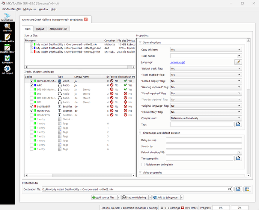Open the 'Hearing impaired' flag dropdown

pos(206,87)
